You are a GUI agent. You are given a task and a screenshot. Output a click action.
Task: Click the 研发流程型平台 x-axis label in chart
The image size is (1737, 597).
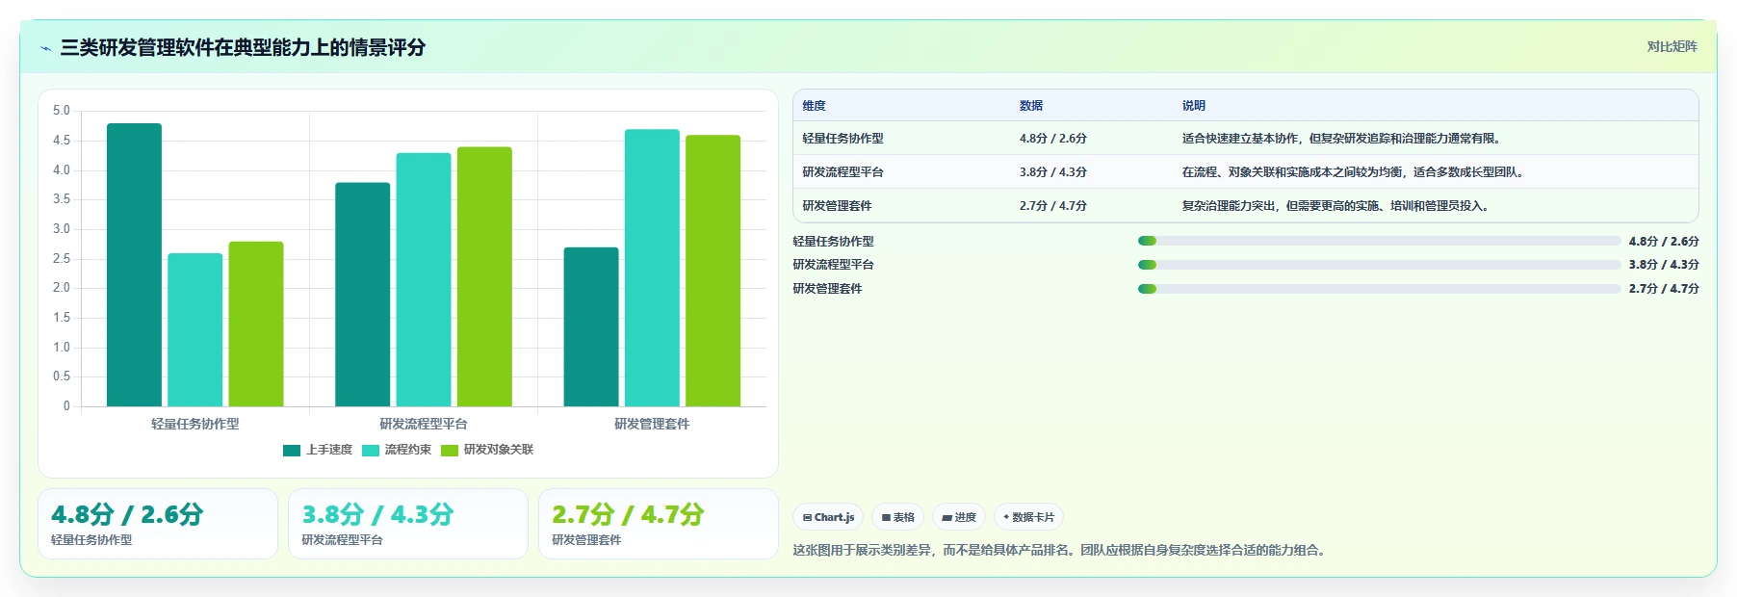pyautogui.click(x=424, y=424)
